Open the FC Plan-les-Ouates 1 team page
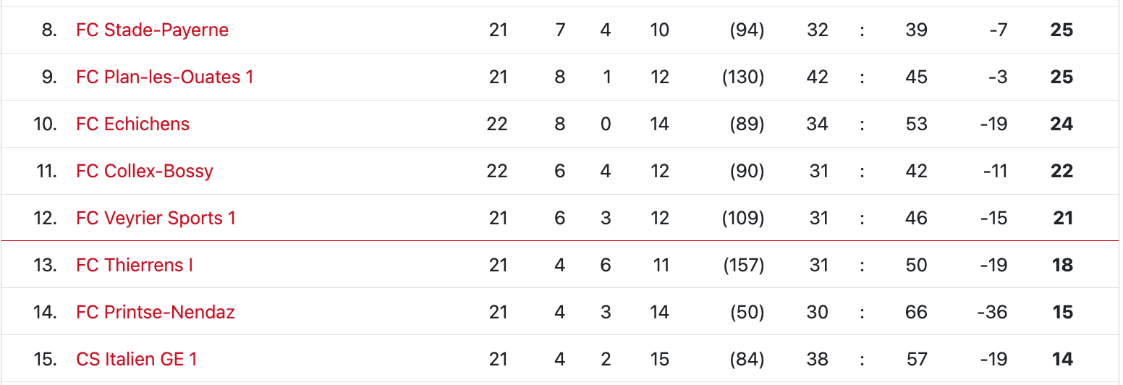This screenshot has width=1123, height=385. click(164, 77)
